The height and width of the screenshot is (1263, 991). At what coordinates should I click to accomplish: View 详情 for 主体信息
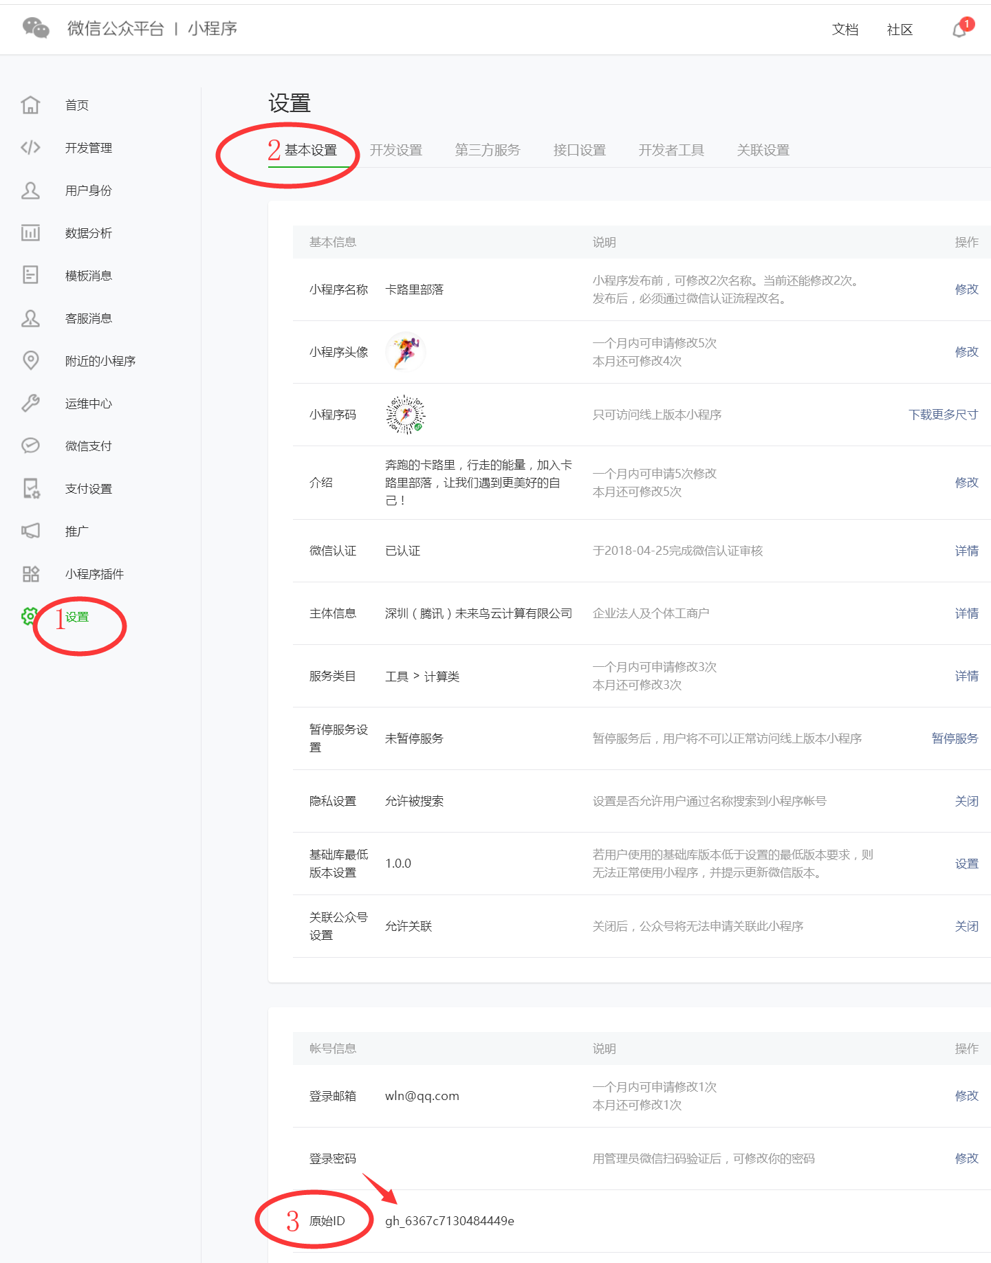966,613
